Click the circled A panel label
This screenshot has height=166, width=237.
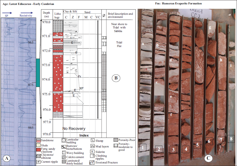(6, 158)
